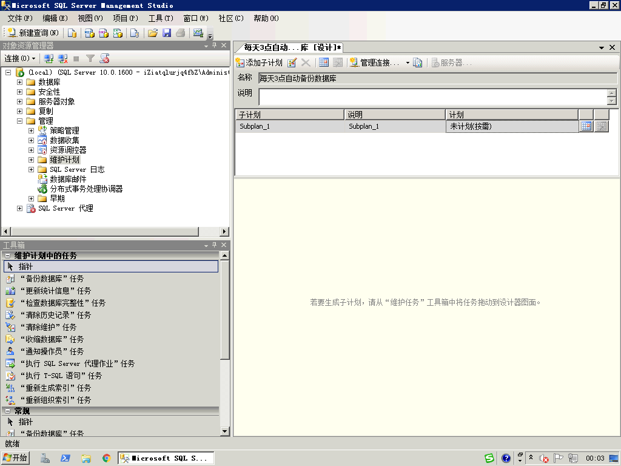Collapse the 管理 folder

point(19,121)
